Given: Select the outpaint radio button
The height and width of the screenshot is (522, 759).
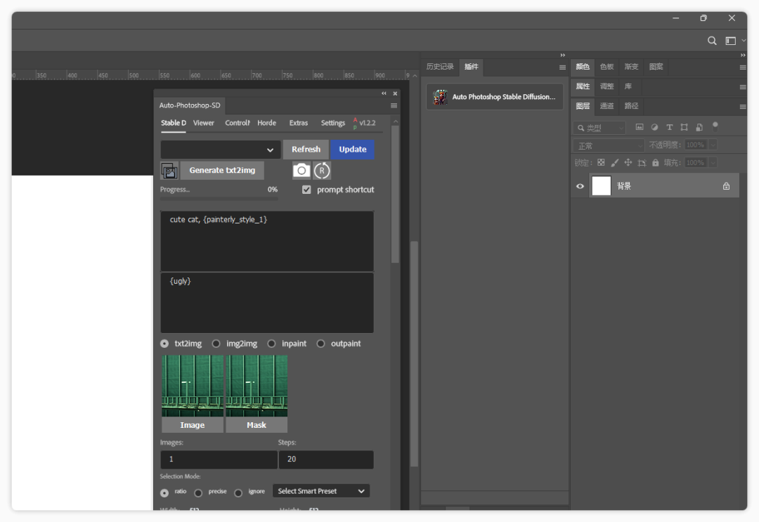Looking at the screenshot, I should click(321, 344).
